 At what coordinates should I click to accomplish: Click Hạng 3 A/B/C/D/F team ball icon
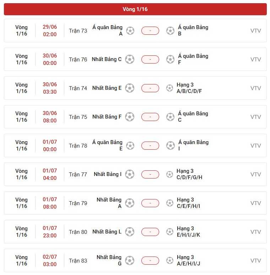[169, 88]
